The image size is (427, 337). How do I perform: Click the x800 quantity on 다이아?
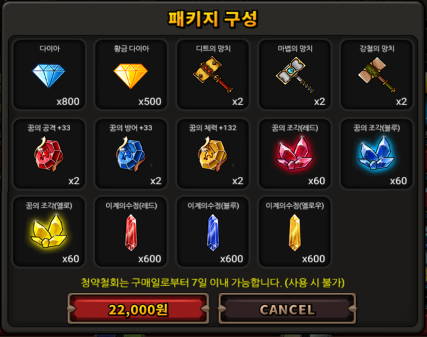coord(68,101)
